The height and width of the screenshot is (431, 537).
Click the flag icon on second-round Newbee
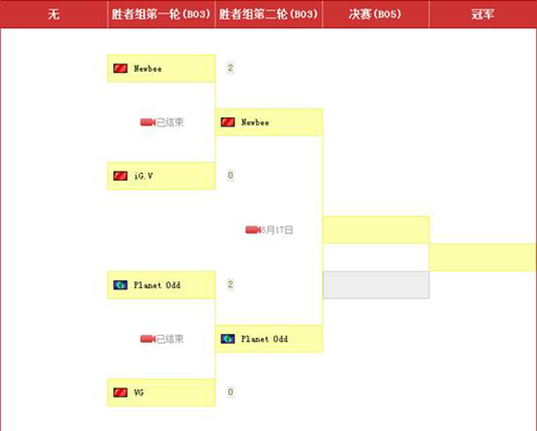point(228,122)
